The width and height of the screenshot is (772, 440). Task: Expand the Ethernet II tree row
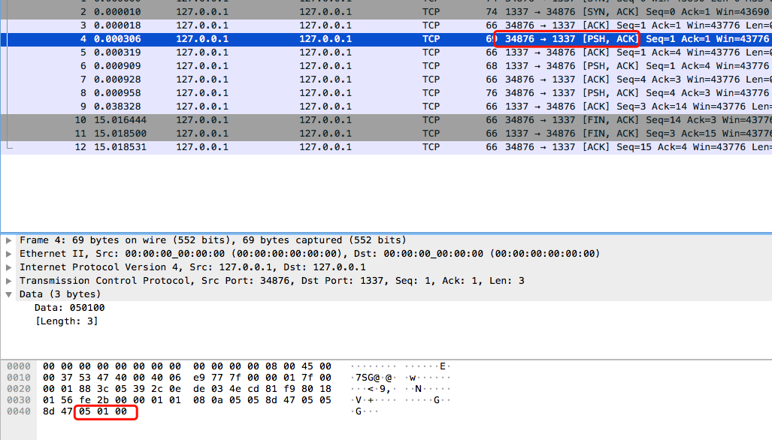pyautogui.click(x=9, y=254)
